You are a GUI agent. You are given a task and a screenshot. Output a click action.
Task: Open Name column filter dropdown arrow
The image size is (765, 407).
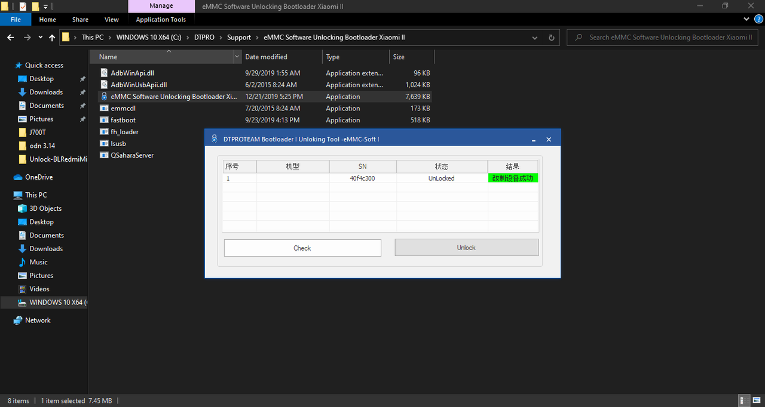tap(237, 57)
